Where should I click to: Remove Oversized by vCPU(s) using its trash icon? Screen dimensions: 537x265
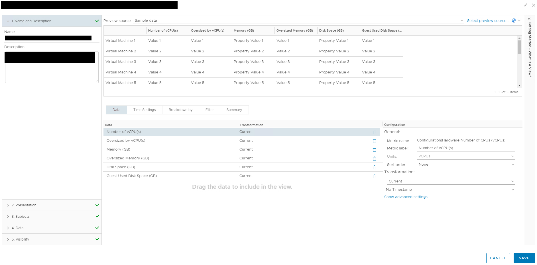[x=374, y=141]
